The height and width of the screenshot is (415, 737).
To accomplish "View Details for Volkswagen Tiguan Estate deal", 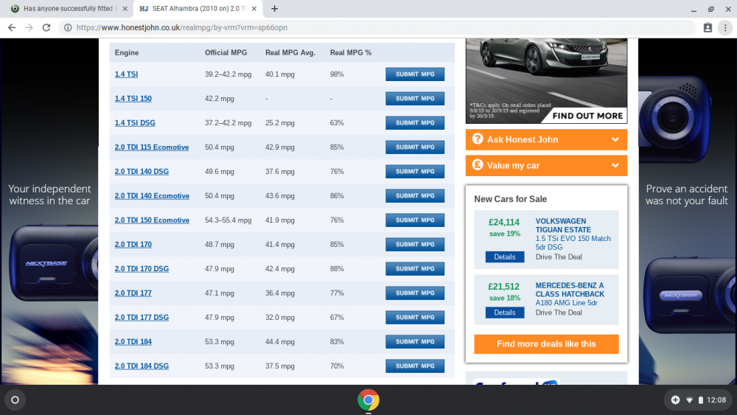I will 505,257.
